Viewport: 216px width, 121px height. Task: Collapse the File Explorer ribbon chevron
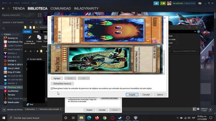click(x=195, y=32)
